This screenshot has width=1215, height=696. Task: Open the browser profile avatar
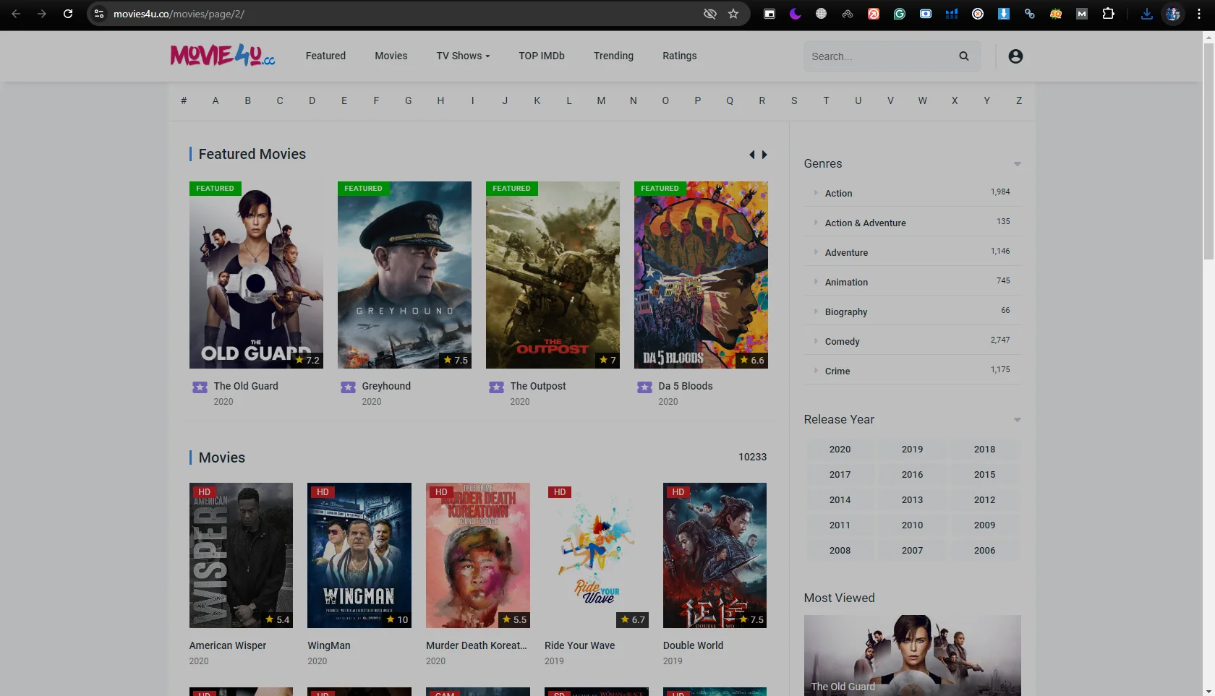point(1173,14)
